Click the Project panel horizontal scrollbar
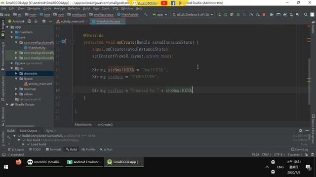Image resolution: width=316 pixels, height=177 pixels. pyautogui.click(x=20, y=126)
